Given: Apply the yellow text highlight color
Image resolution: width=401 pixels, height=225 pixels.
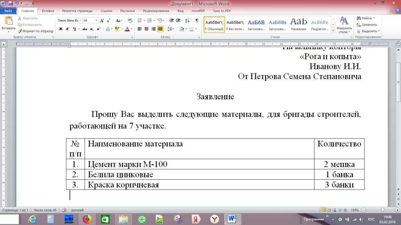Looking at the screenshot, I should coord(117,29).
